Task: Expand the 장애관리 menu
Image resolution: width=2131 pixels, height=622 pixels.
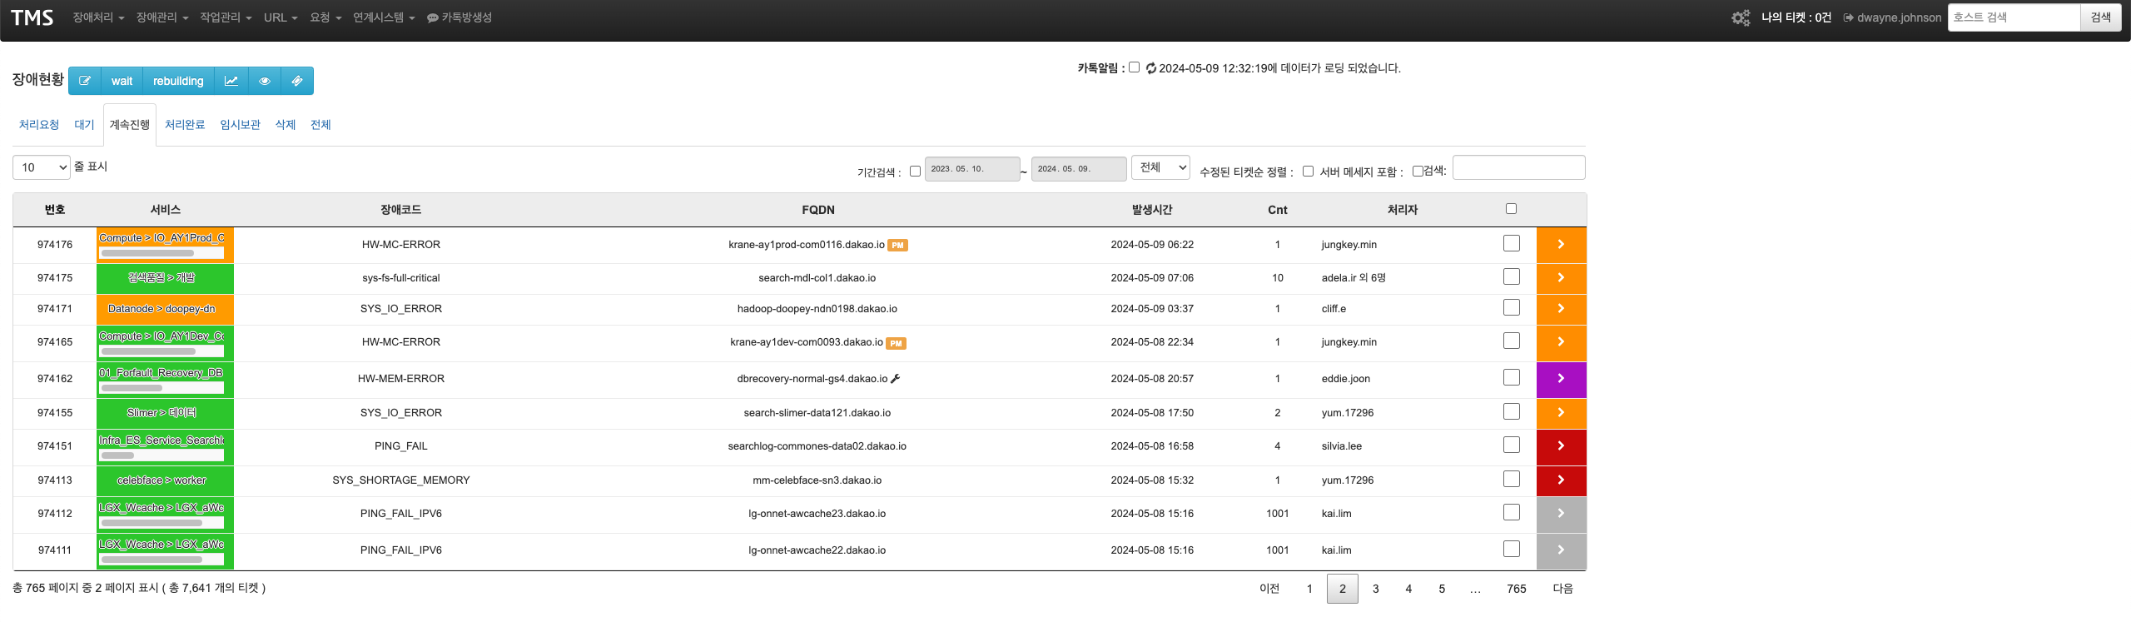Action: click(162, 17)
